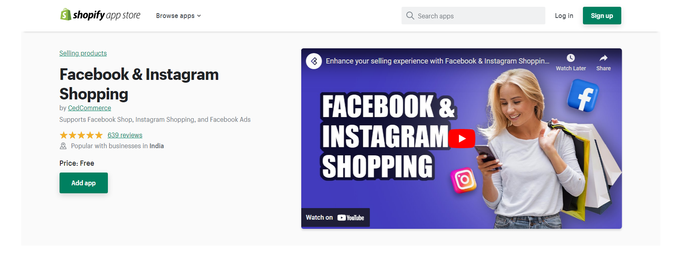Click the CedCommerce channel avatar icon

pos(314,61)
